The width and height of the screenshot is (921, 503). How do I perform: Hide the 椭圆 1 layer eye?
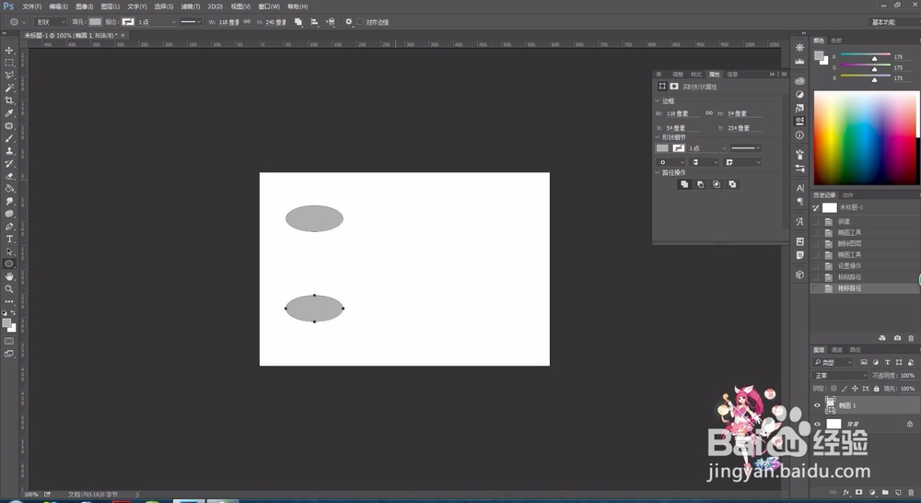pos(817,405)
